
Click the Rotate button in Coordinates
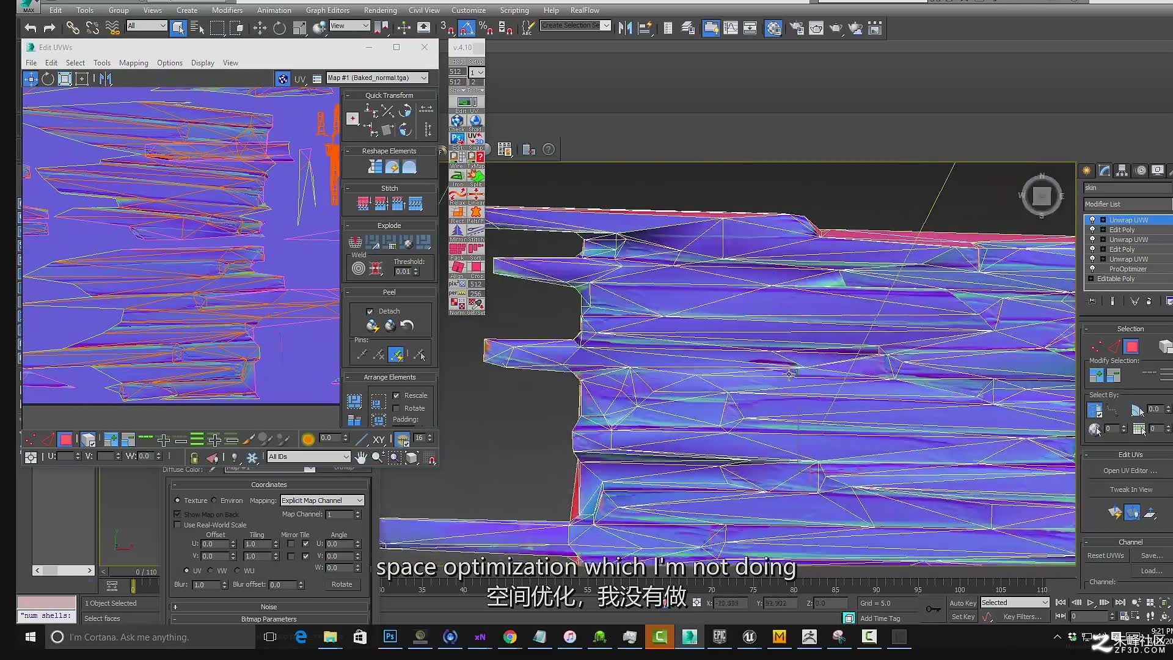(342, 584)
